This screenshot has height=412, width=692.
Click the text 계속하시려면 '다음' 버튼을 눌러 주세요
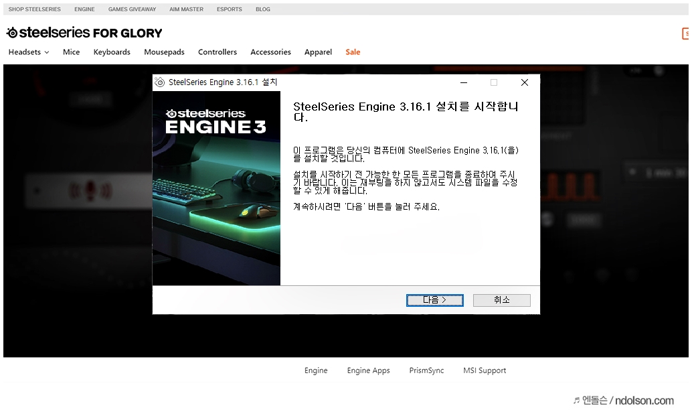[x=366, y=206]
